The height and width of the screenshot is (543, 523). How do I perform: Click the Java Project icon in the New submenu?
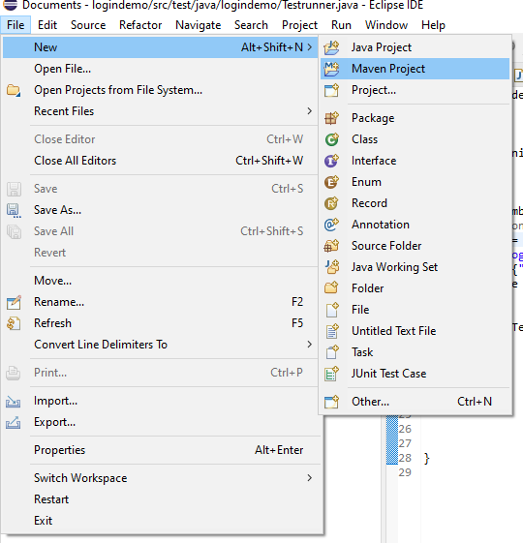[331, 47]
